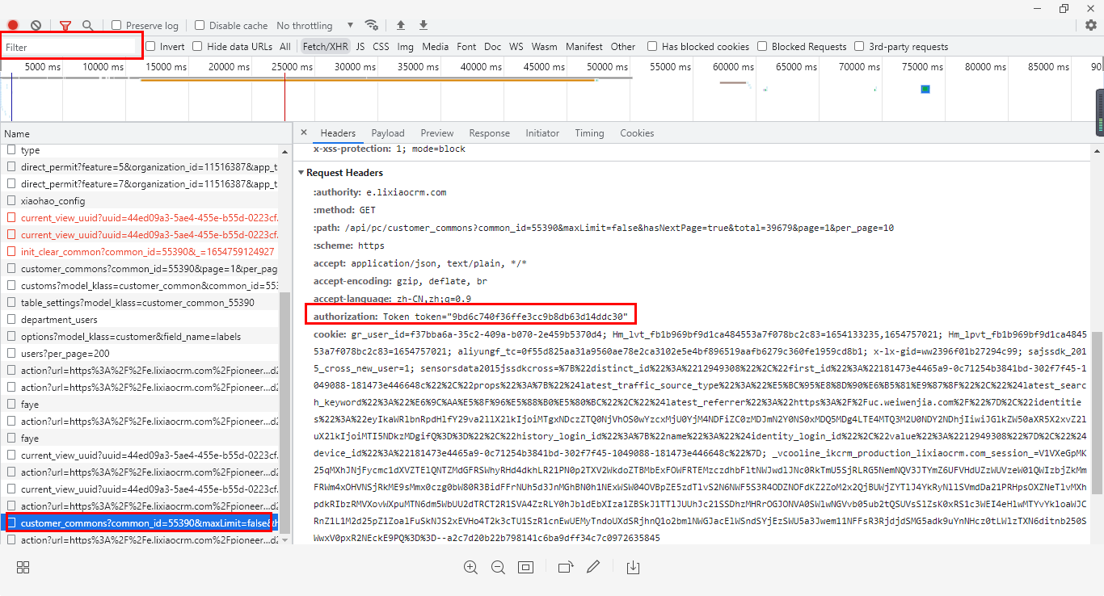Stop recording network log with red record icon
Screen dimensions: 1104x596
(13, 25)
